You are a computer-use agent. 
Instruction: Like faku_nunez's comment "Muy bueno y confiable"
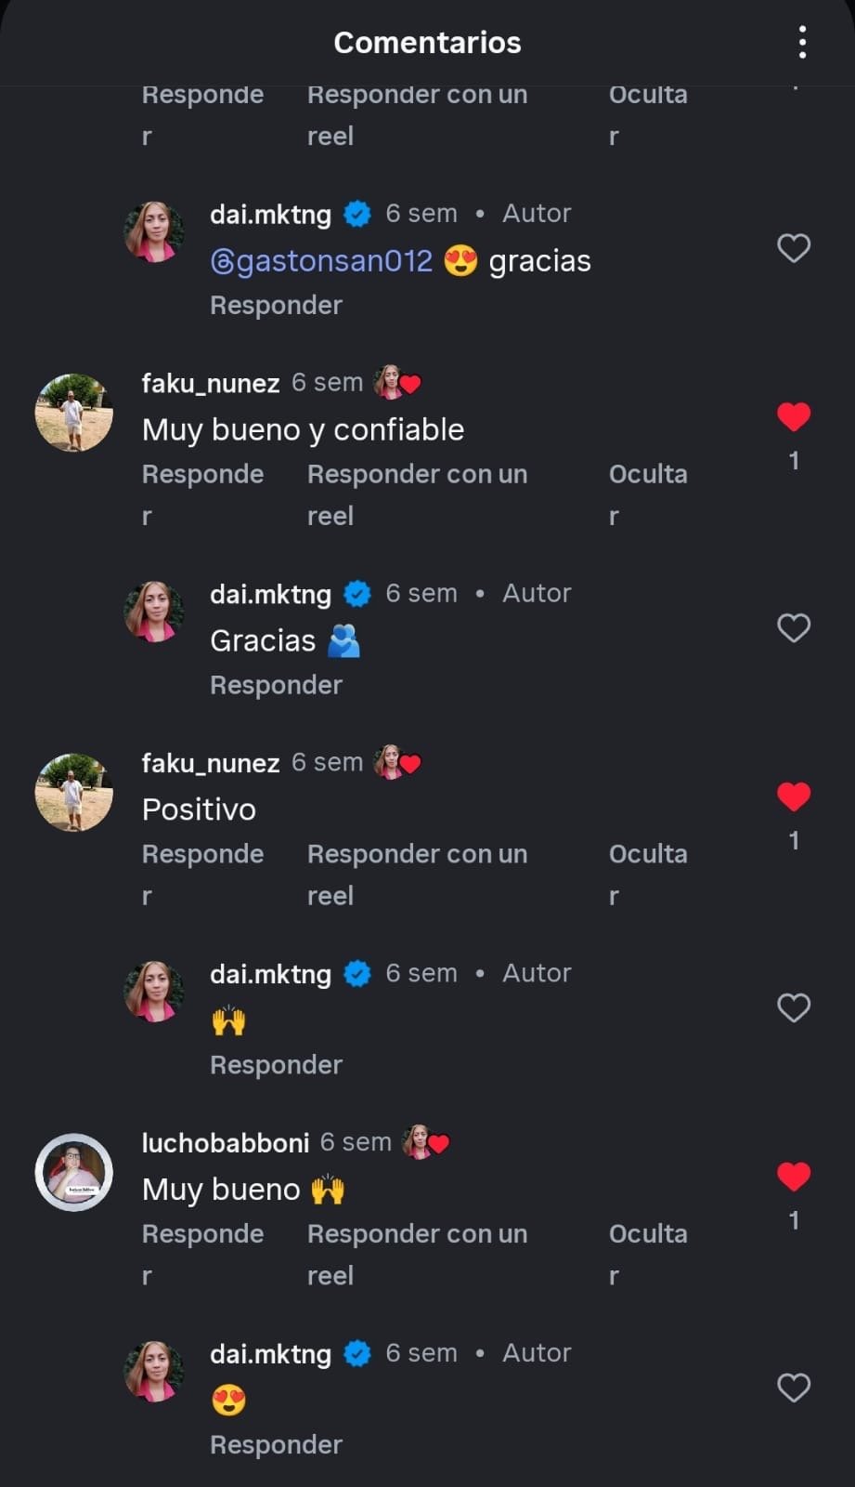[794, 417]
